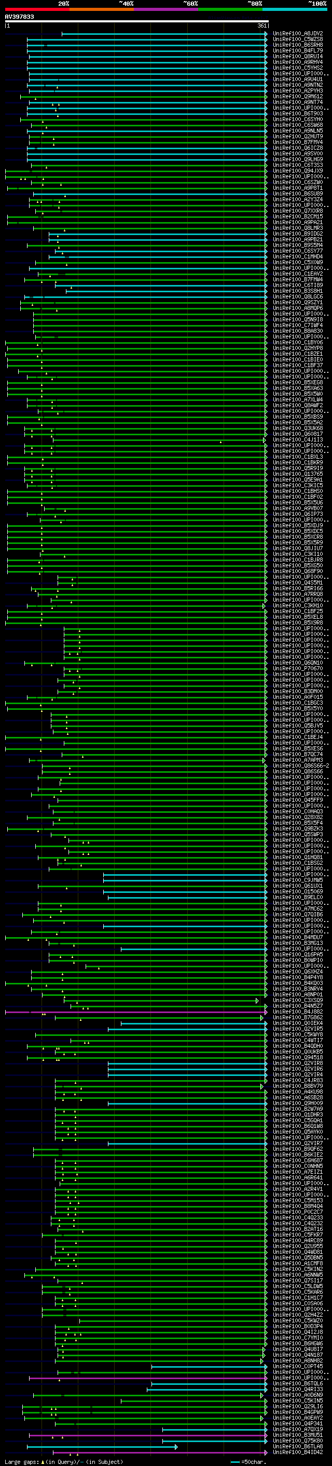Select hit label UniRef100_C0PT45

[x=298, y=1366]
